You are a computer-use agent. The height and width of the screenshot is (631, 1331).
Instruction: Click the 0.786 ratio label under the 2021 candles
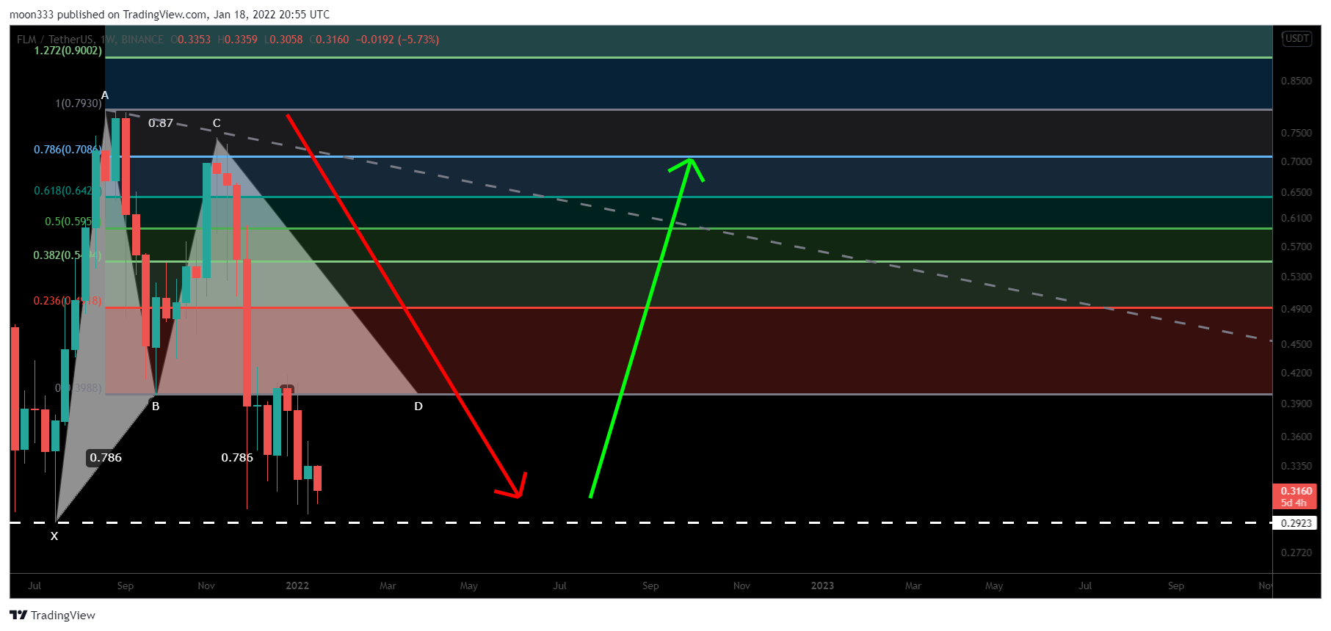(x=237, y=458)
